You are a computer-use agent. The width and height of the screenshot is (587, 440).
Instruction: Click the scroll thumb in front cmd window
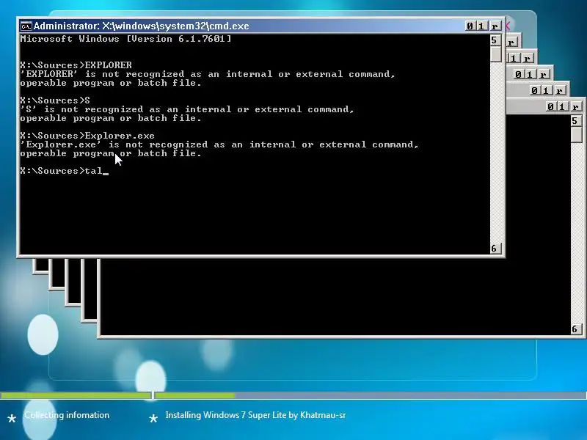pyautogui.click(x=495, y=54)
